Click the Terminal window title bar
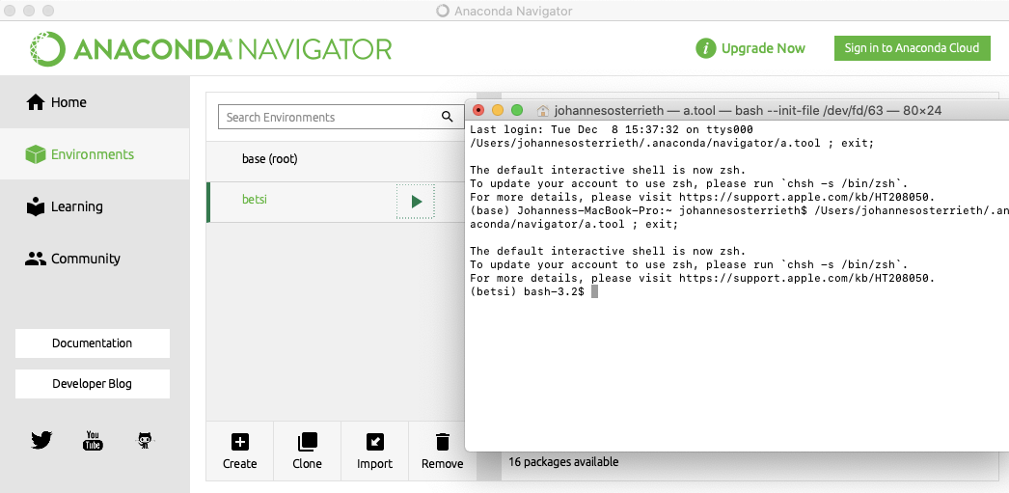1009x493 pixels. coord(737,110)
